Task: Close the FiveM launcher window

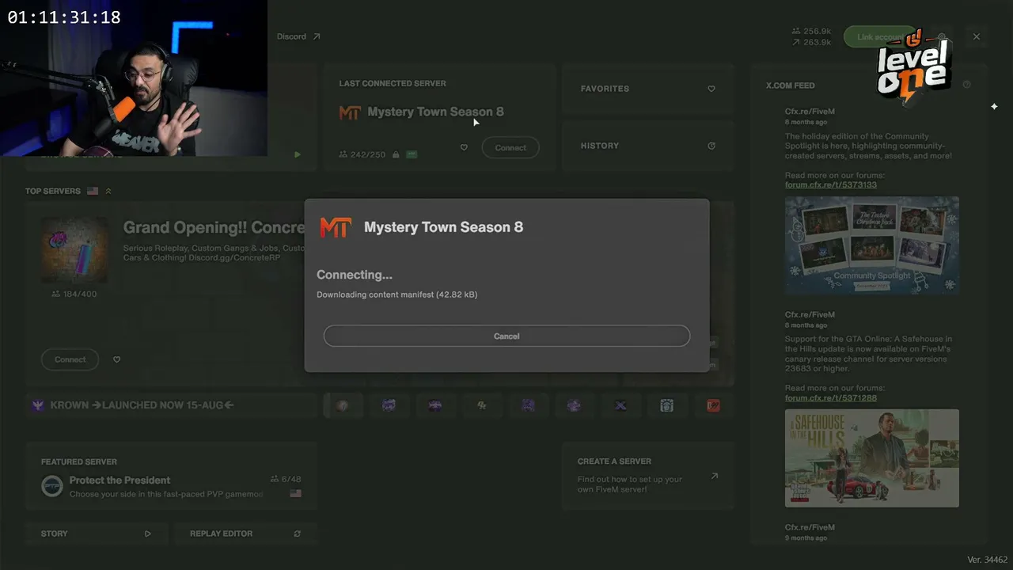Action: tap(976, 36)
